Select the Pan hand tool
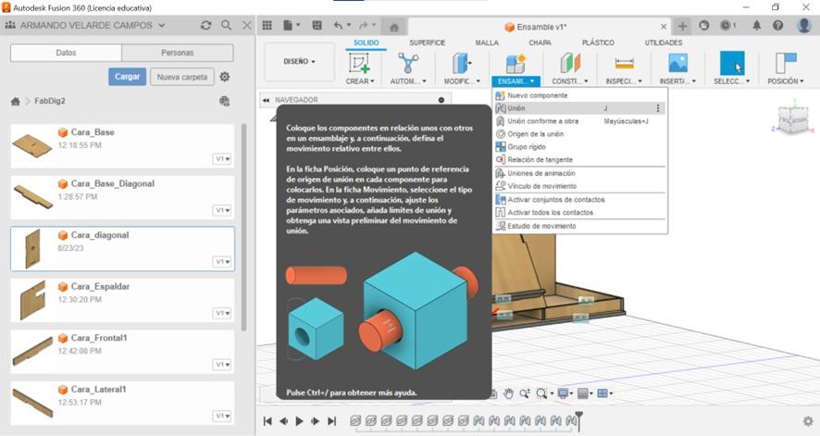Viewport: 820px width, 436px height. tap(508, 393)
